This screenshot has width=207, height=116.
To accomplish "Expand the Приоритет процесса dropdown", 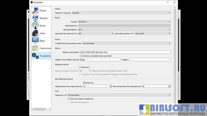I will (x=121, y=12).
